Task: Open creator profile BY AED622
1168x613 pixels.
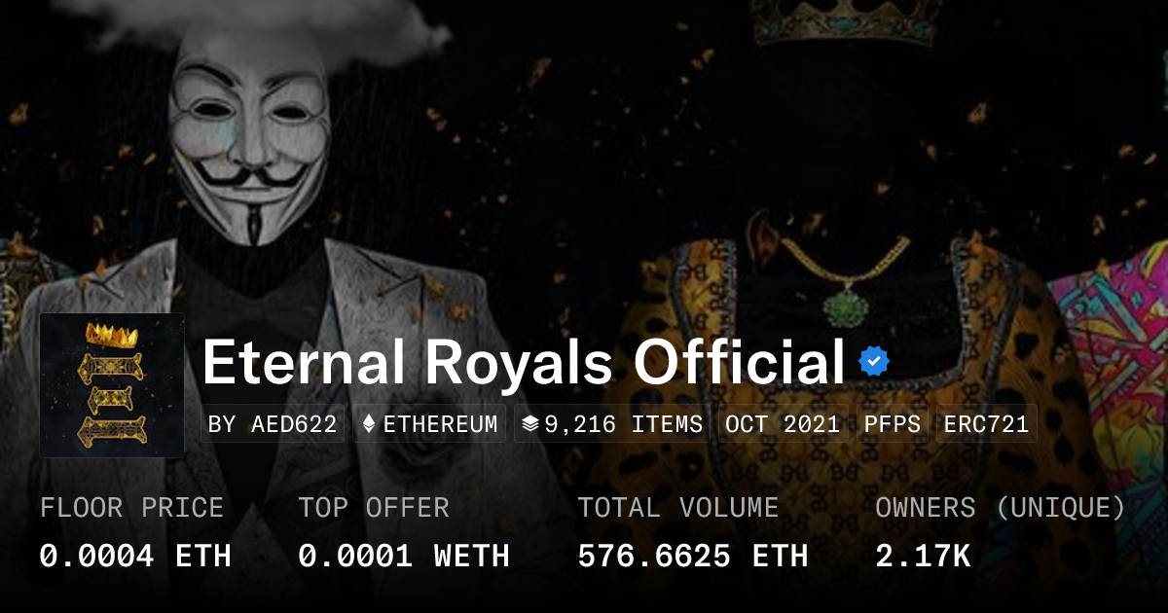Action: click(x=274, y=424)
